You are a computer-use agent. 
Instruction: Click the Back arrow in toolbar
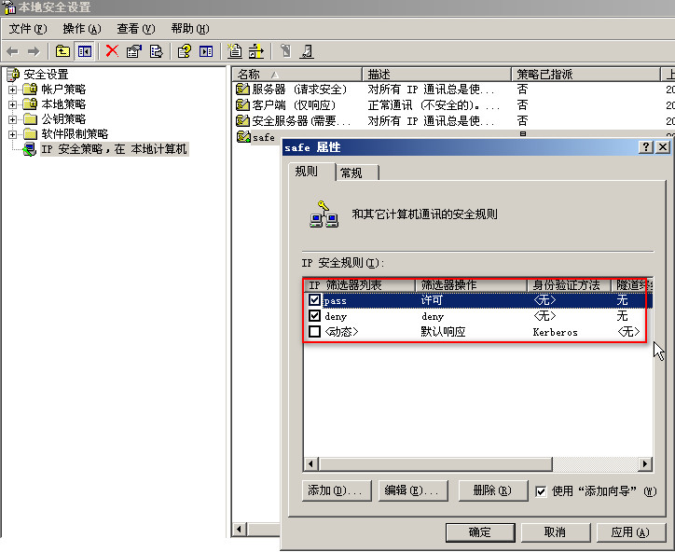point(13,51)
